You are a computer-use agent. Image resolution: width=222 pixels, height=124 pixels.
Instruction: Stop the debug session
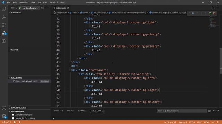pos(214,13)
